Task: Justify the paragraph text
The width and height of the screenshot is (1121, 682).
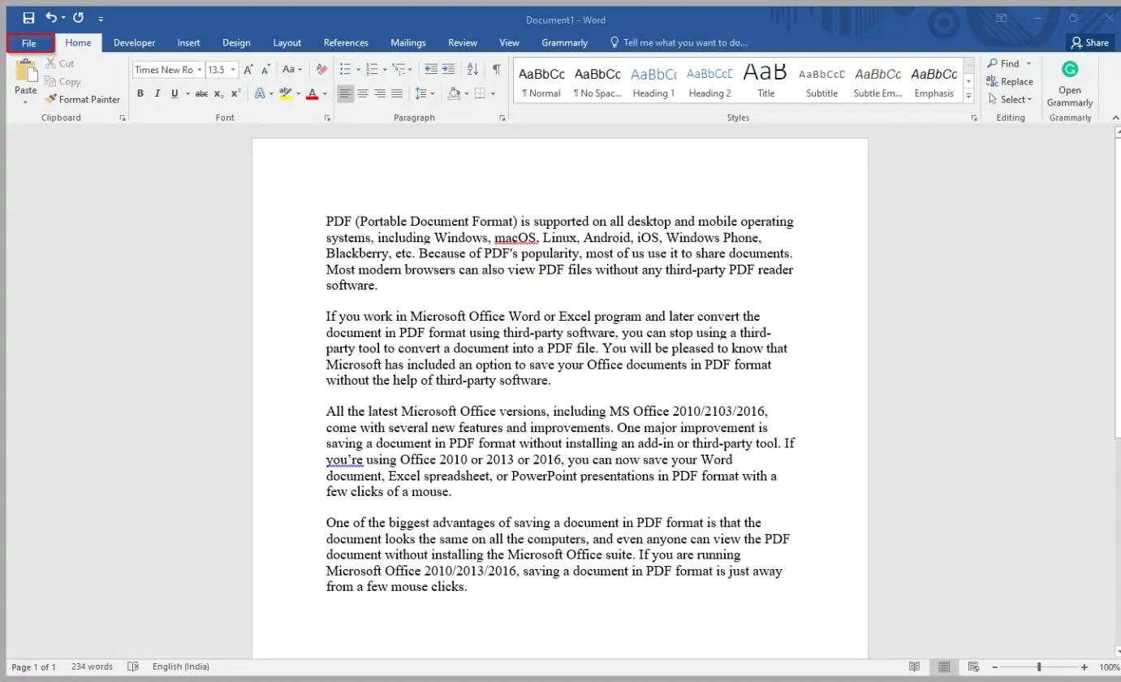Action: click(x=397, y=93)
